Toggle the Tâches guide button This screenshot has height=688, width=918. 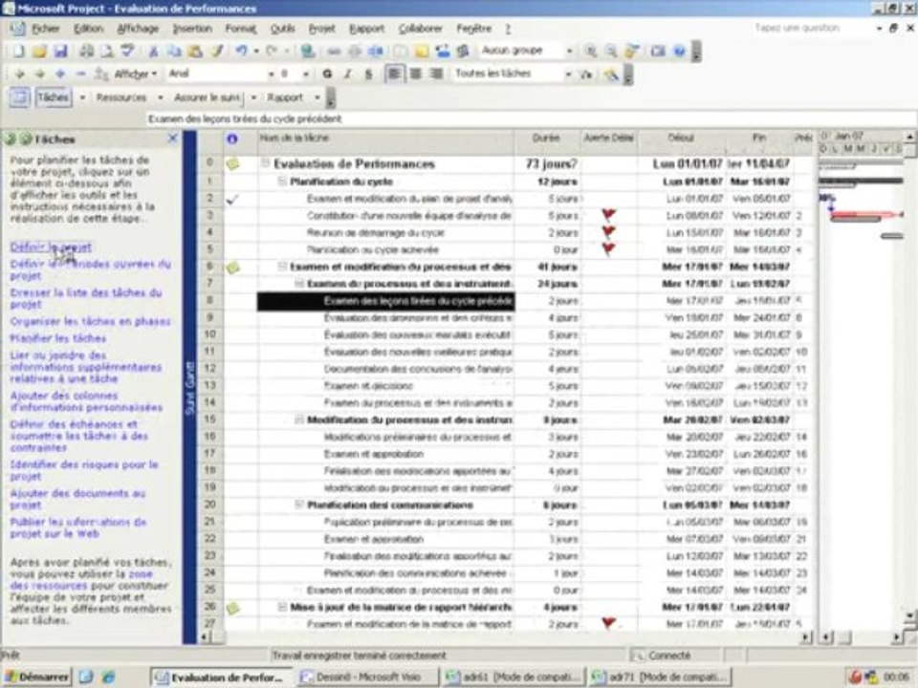(54, 97)
